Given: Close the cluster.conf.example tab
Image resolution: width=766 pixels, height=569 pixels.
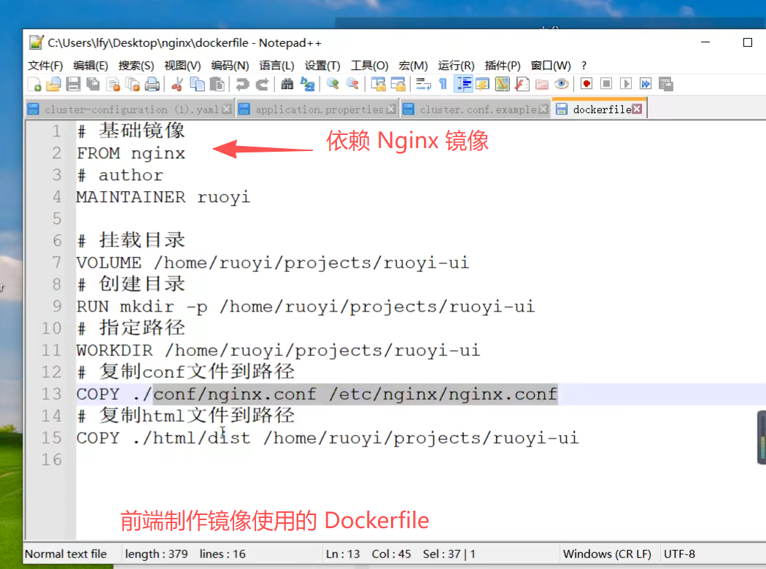Looking at the screenshot, I should tap(543, 109).
